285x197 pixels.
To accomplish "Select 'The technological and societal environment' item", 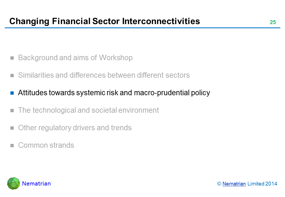I will [88, 110].
